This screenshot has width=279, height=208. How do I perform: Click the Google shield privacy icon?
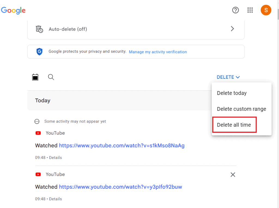point(40,52)
